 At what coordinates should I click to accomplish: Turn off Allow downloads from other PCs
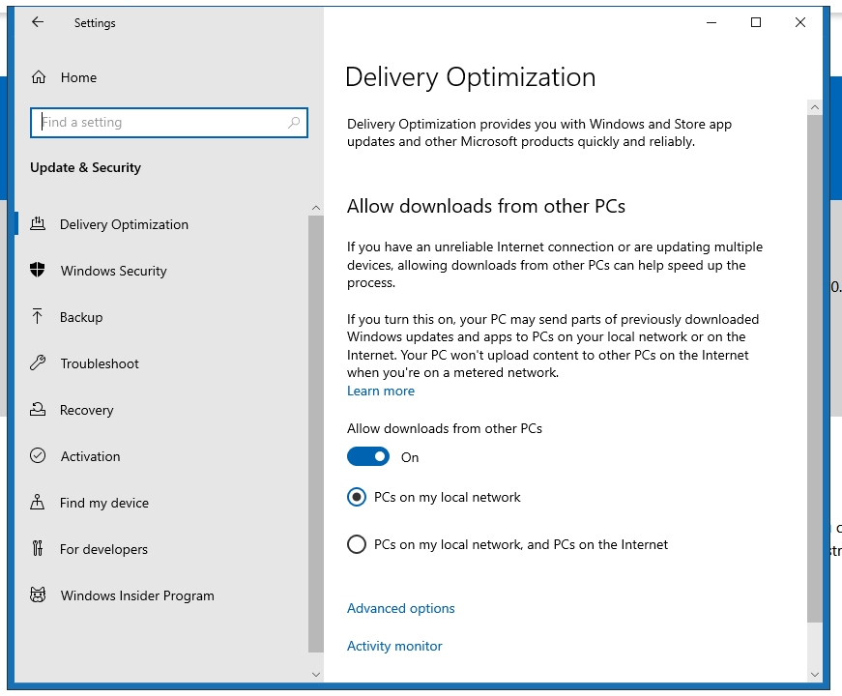coord(368,457)
